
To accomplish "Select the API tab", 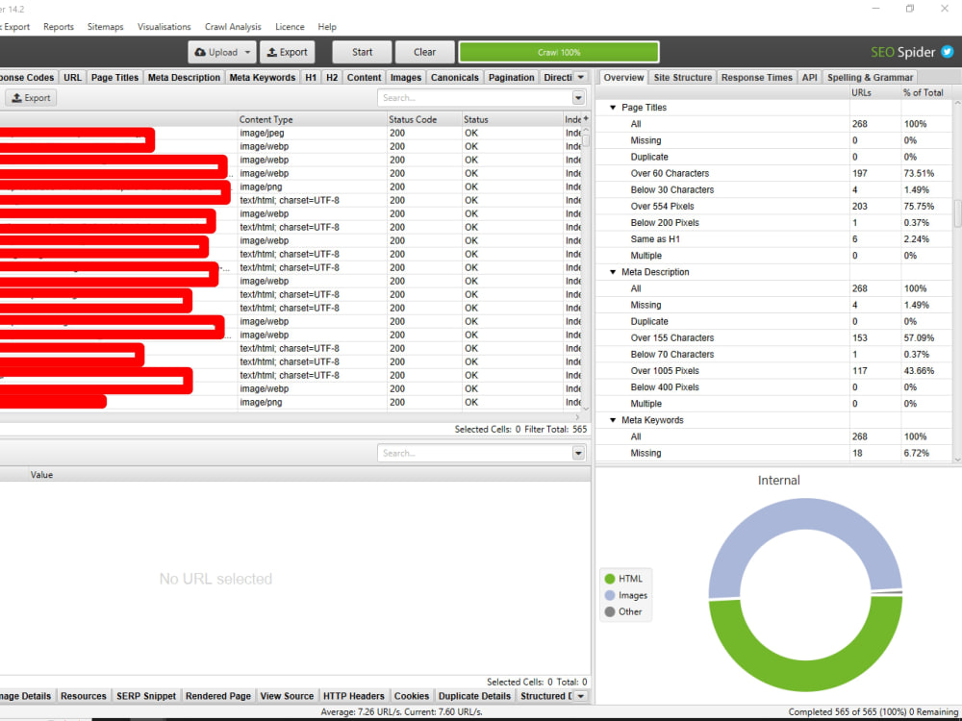I will [x=809, y=77].
